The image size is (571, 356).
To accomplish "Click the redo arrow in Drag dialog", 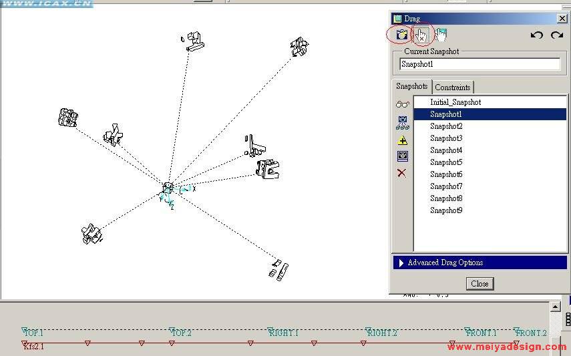I will (x=556, y=35).
